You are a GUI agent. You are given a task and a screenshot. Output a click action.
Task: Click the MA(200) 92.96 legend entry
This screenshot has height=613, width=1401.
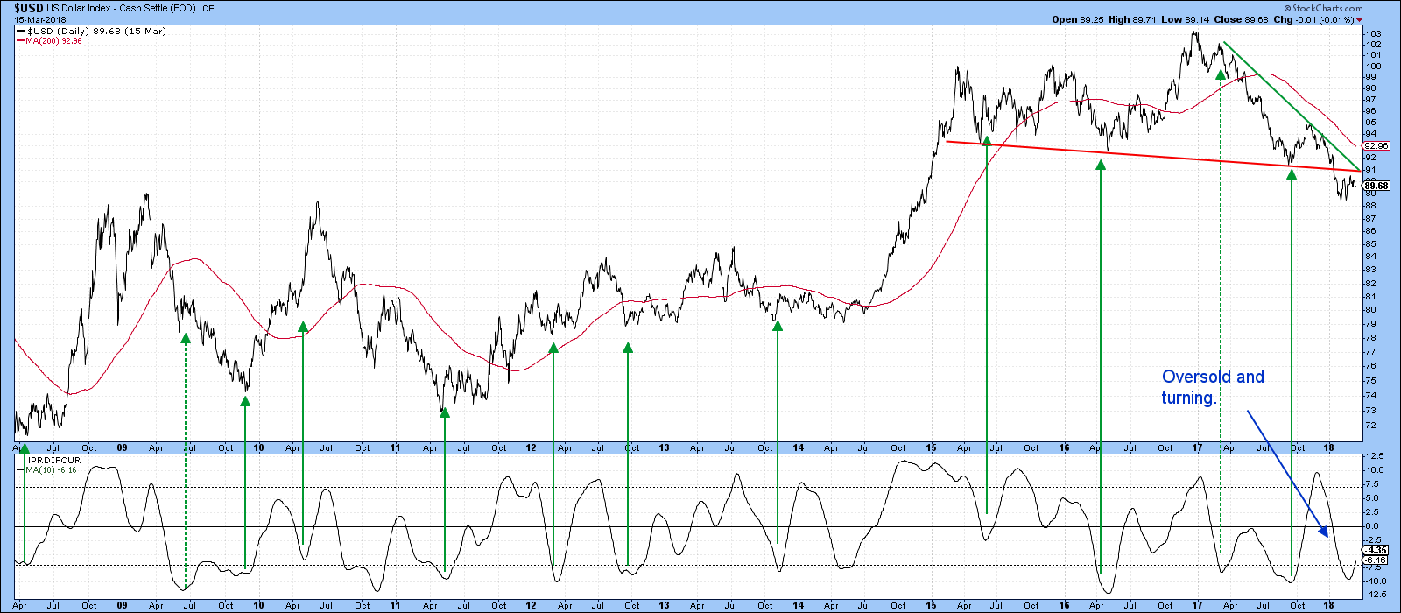pyautogui.click(x=53, y=41)
